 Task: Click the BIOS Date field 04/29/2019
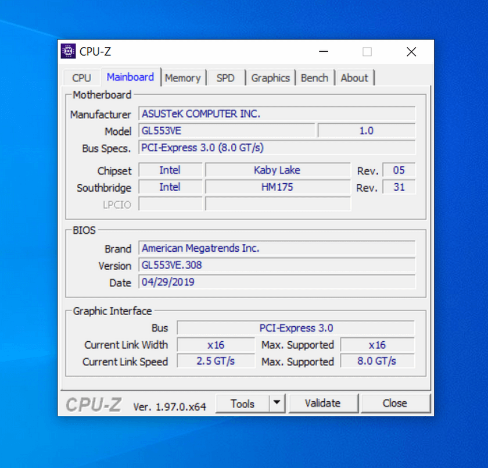point(277,283)
